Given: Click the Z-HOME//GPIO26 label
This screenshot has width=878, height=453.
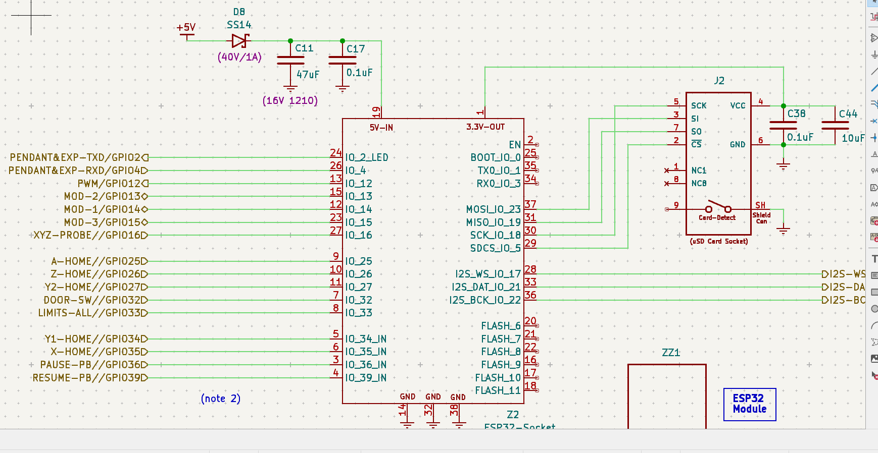Looking at the screenshot, I should (x=100, y=274).
